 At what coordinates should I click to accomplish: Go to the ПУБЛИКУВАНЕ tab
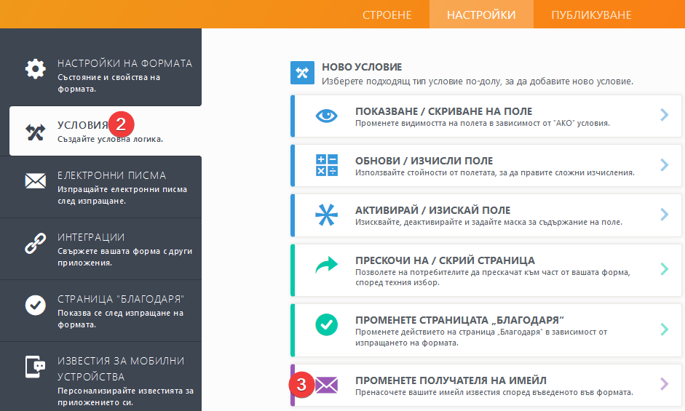[591, 15]
